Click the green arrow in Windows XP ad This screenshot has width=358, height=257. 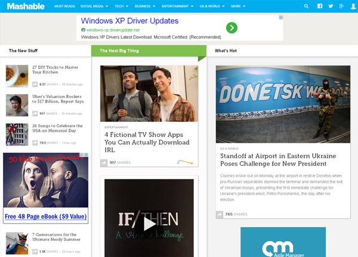pyautogui.click(x=232, y=27)
